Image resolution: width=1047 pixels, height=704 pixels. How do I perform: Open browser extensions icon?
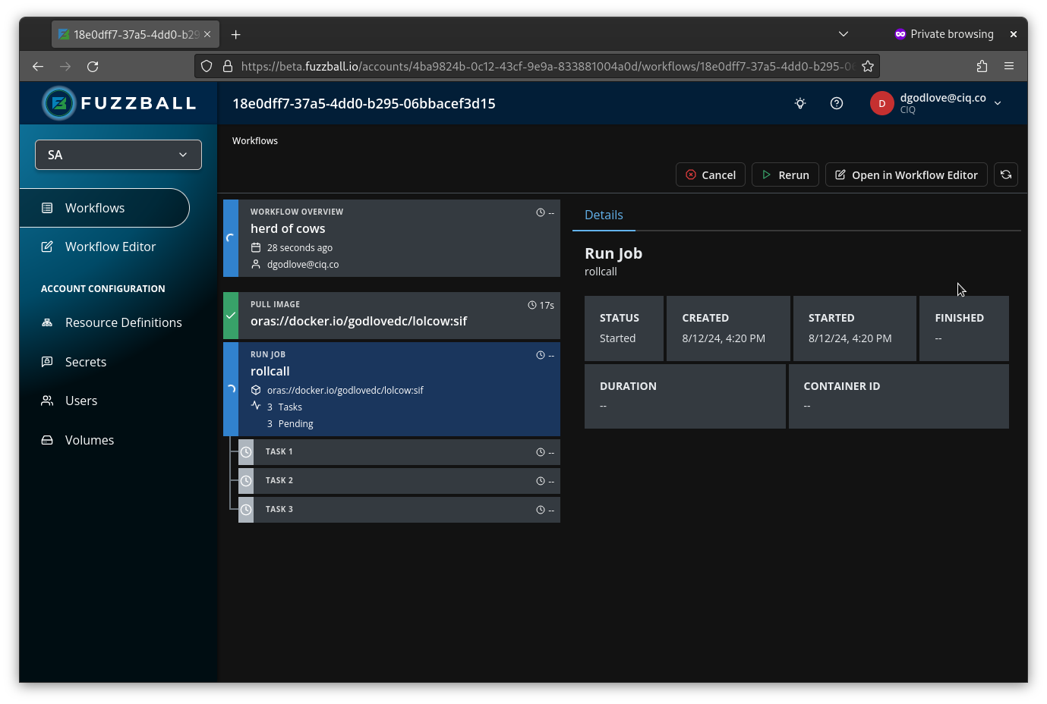tap(982, 67)
